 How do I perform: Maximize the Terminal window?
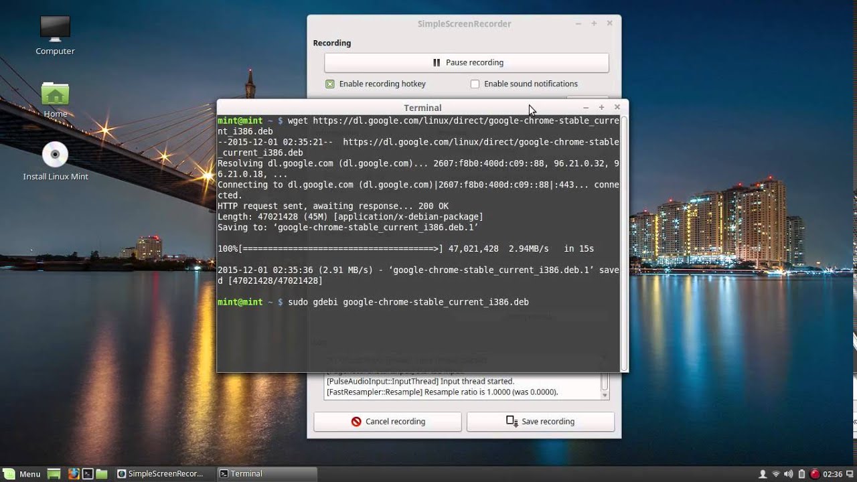coord(601,107)
